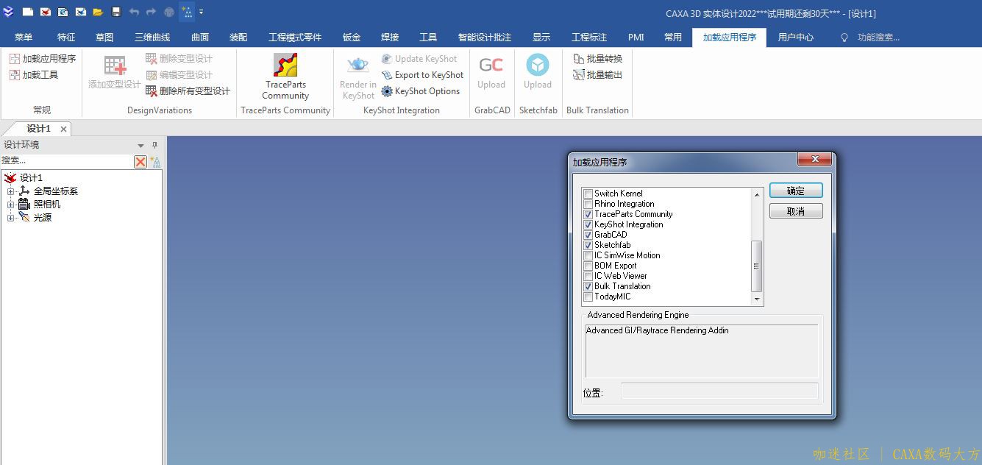
Task: Click Export to KeyShot
Action: click(x=423, y=75)
